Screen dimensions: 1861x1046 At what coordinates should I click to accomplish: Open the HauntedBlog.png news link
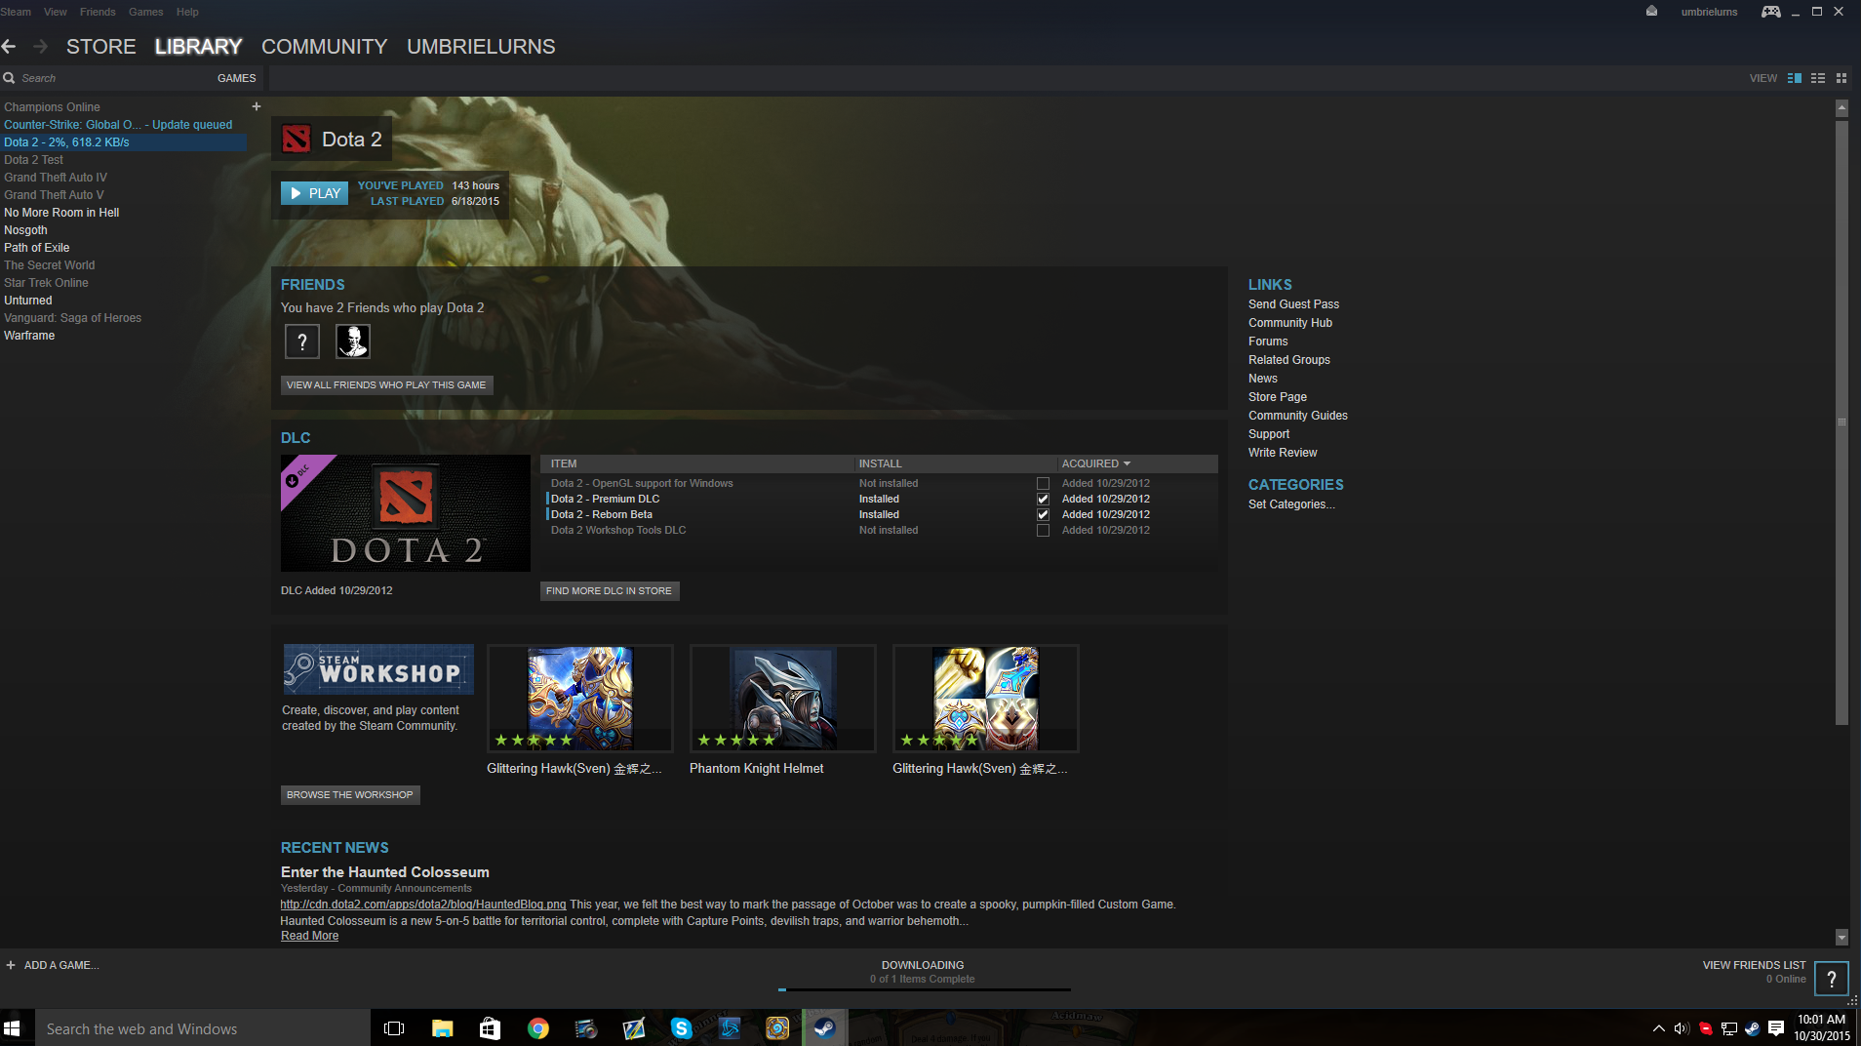[x=423, y=905]
